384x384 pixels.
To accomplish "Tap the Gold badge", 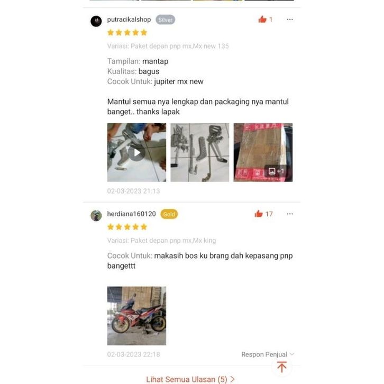I will [169, 214].
